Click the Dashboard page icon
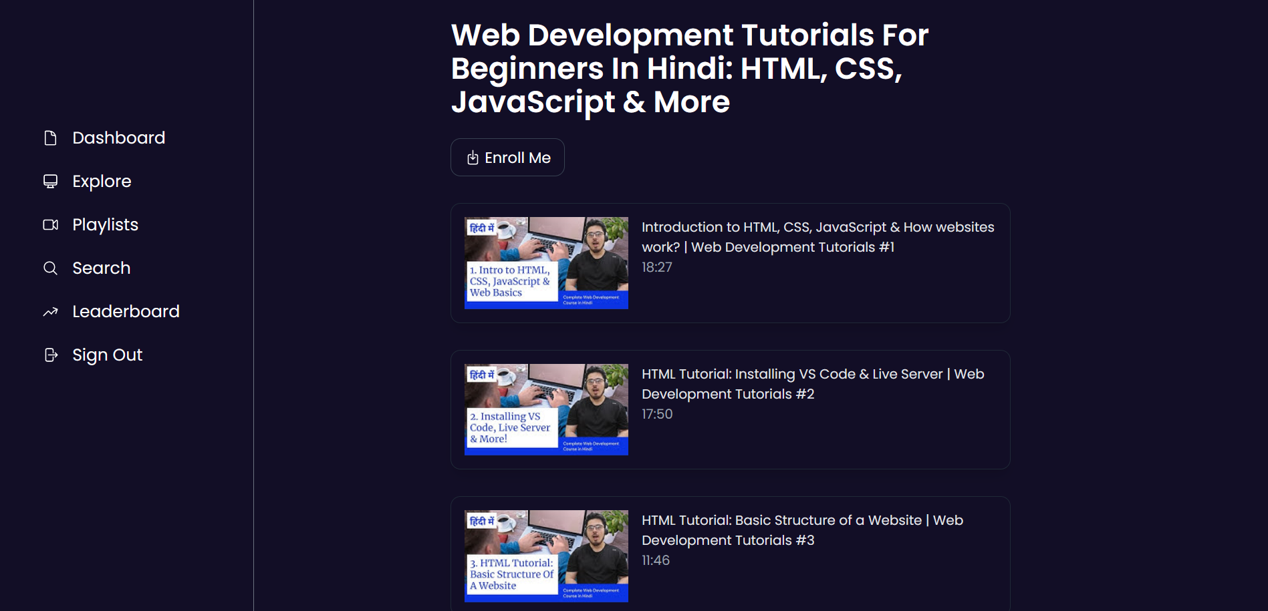Screen dimensions: 1268x611 point(50,138)
